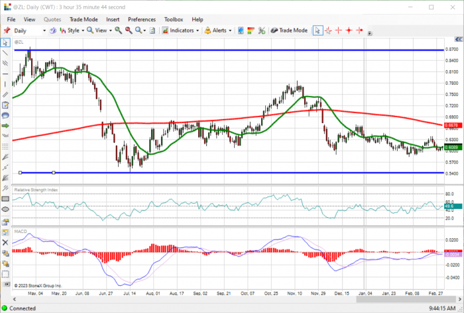Click the zoom in magnifier icon
This screenshot has width=464, height=313.
click(119, 30)
